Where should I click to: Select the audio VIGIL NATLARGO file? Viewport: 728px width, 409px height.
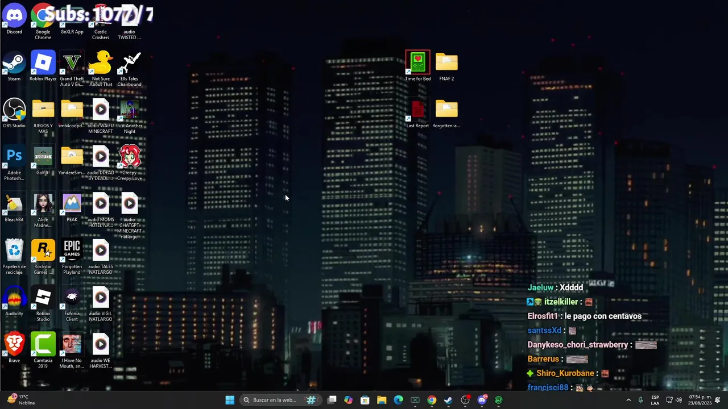point(101,304)
